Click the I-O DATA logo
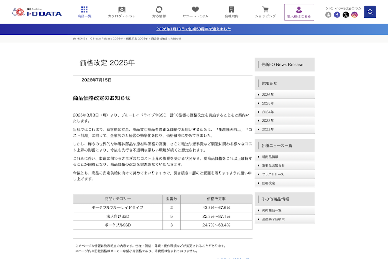 (37, 12)
